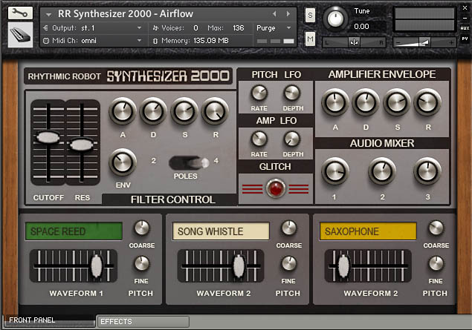472x330 pixels.
Task: Click the instrument name RR Synthesizer 2000 - Airflow
Action: point(126,14)
